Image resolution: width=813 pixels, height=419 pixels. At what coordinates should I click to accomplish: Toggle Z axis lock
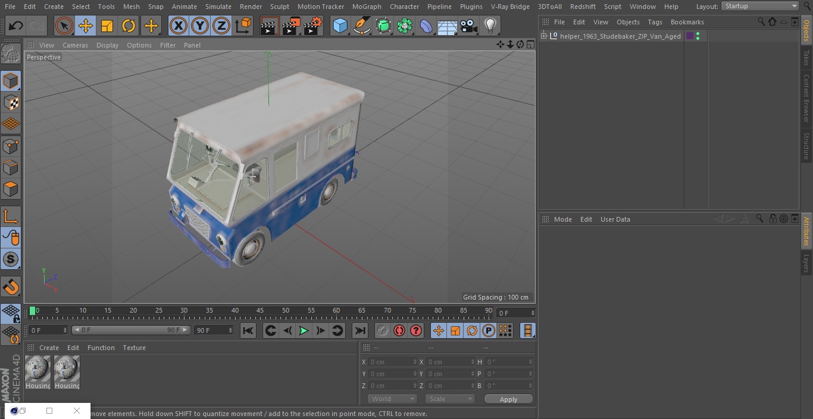[221, 26]
